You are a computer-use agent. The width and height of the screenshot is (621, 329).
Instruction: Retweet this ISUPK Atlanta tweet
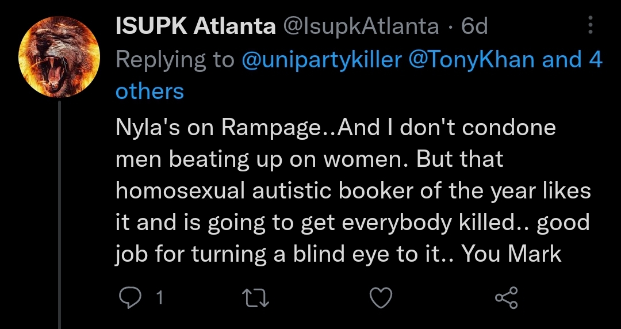[x=255, y=297]
